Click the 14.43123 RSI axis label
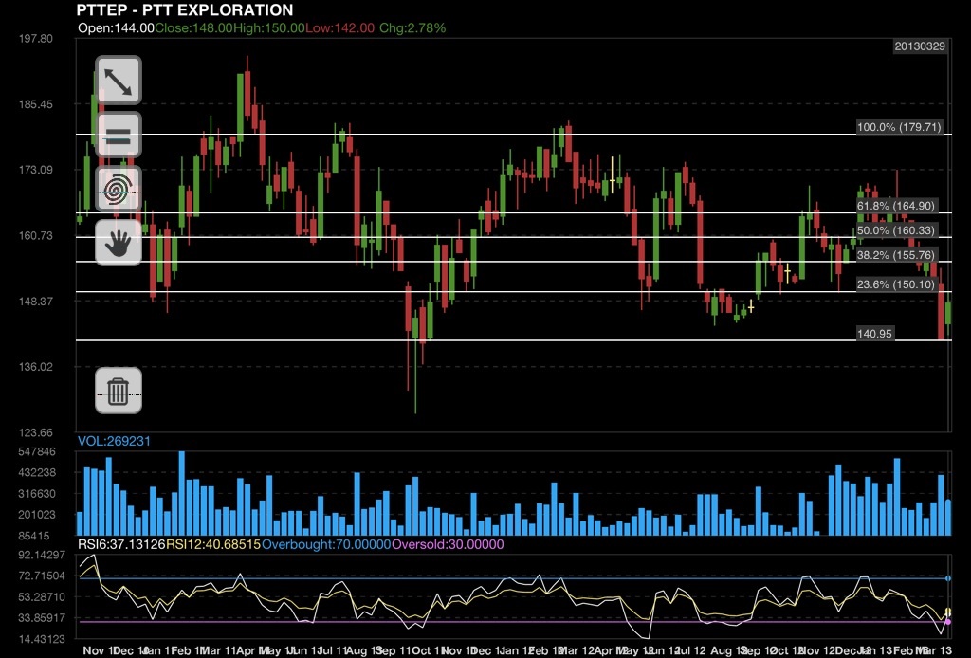Screen dimensions: 971x658 tap(42, 639)
